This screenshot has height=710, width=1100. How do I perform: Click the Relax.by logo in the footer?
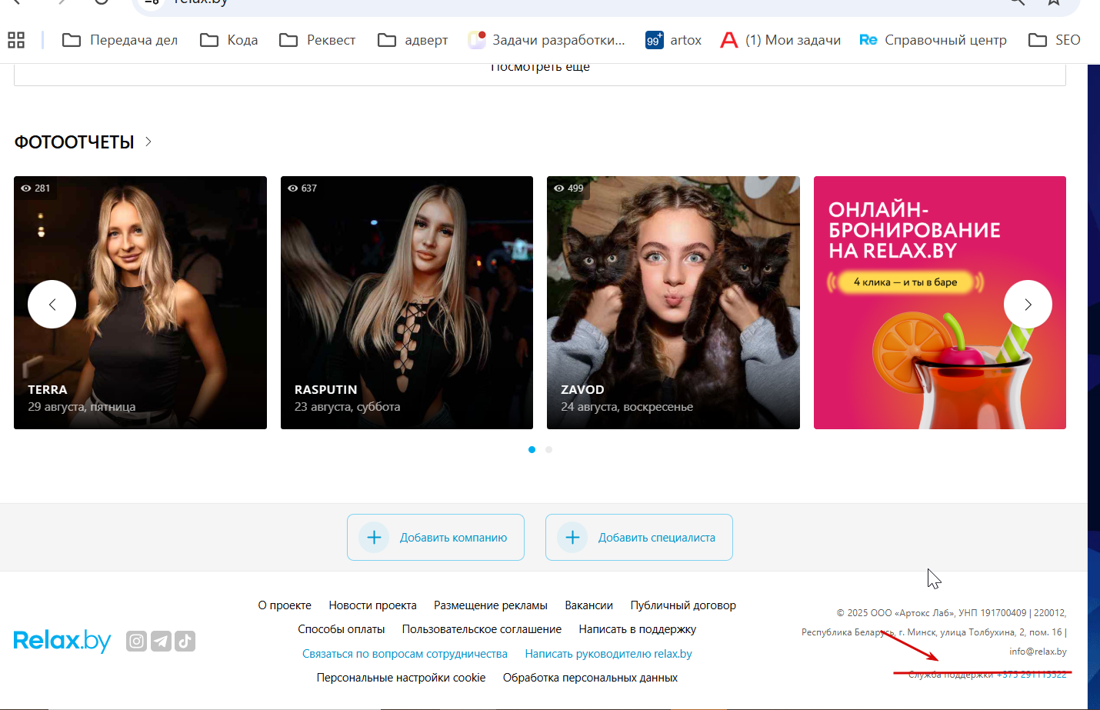[62, 641]
